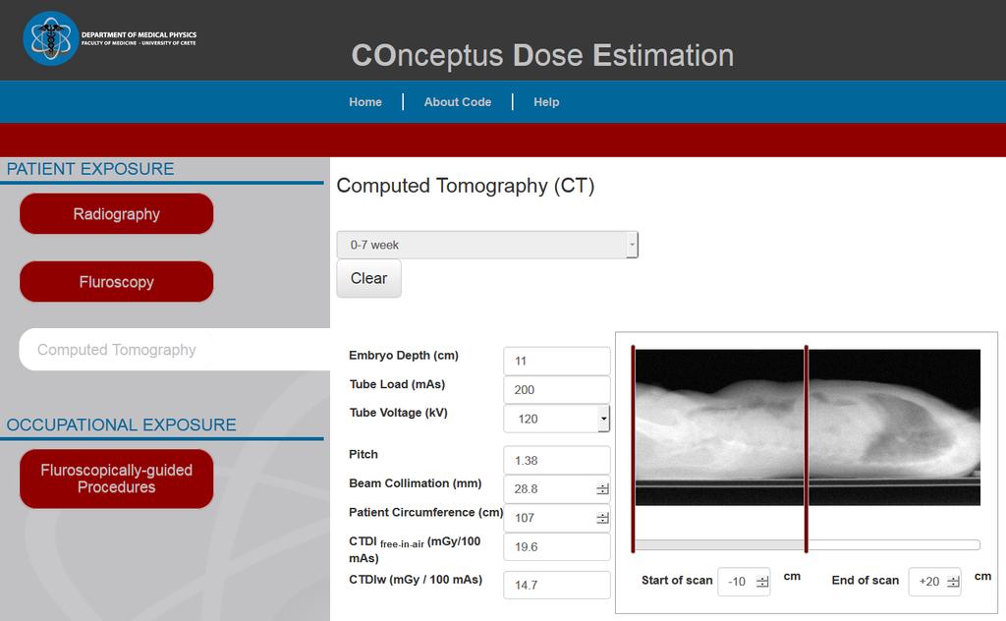Click the Beam Collimation (mm) label

(x=416, y=483)
